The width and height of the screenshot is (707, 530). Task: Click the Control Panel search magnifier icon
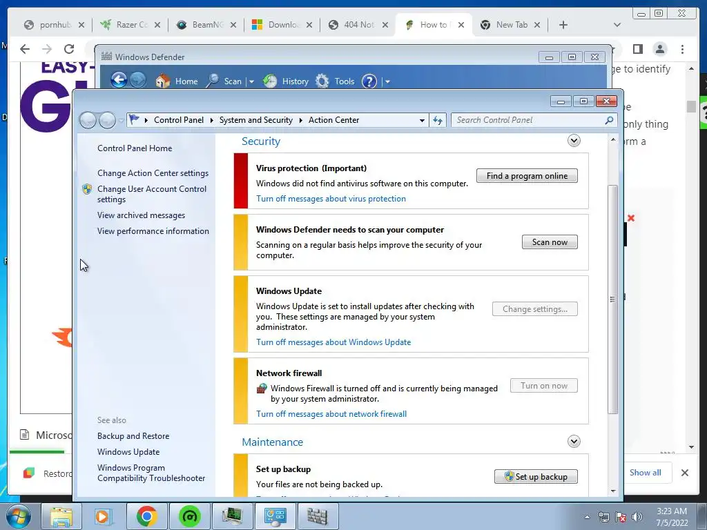(x=609, y=120)
